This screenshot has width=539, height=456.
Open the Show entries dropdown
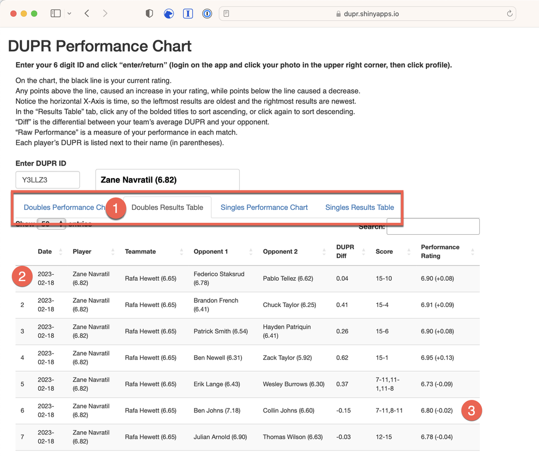point(51,222)
